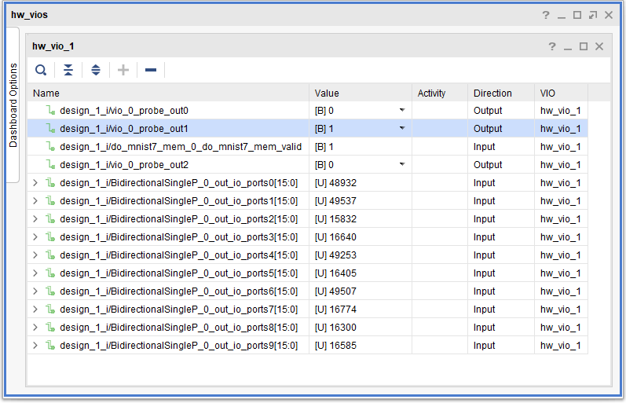The image size is (626, 403).
Task: Minimize the hw_vio_1 panel
Action: coord(568,47)
